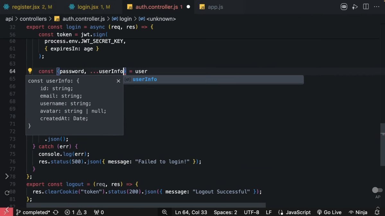Click "Failed to login!" string text
Image resolution: width=385 pixels, height=216 pixels.
point(162,161)
